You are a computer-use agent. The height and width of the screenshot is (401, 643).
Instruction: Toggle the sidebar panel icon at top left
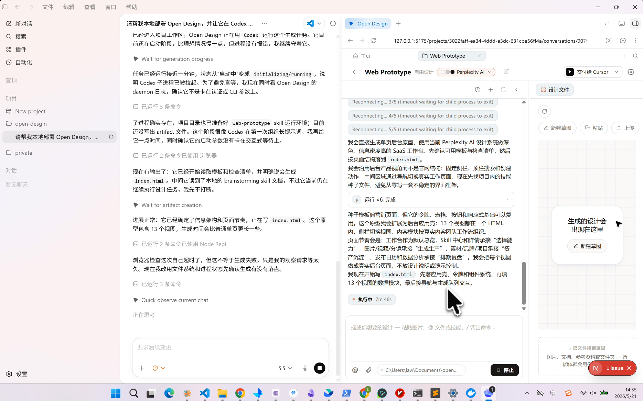pyautogui.click(x=5, y=7)
